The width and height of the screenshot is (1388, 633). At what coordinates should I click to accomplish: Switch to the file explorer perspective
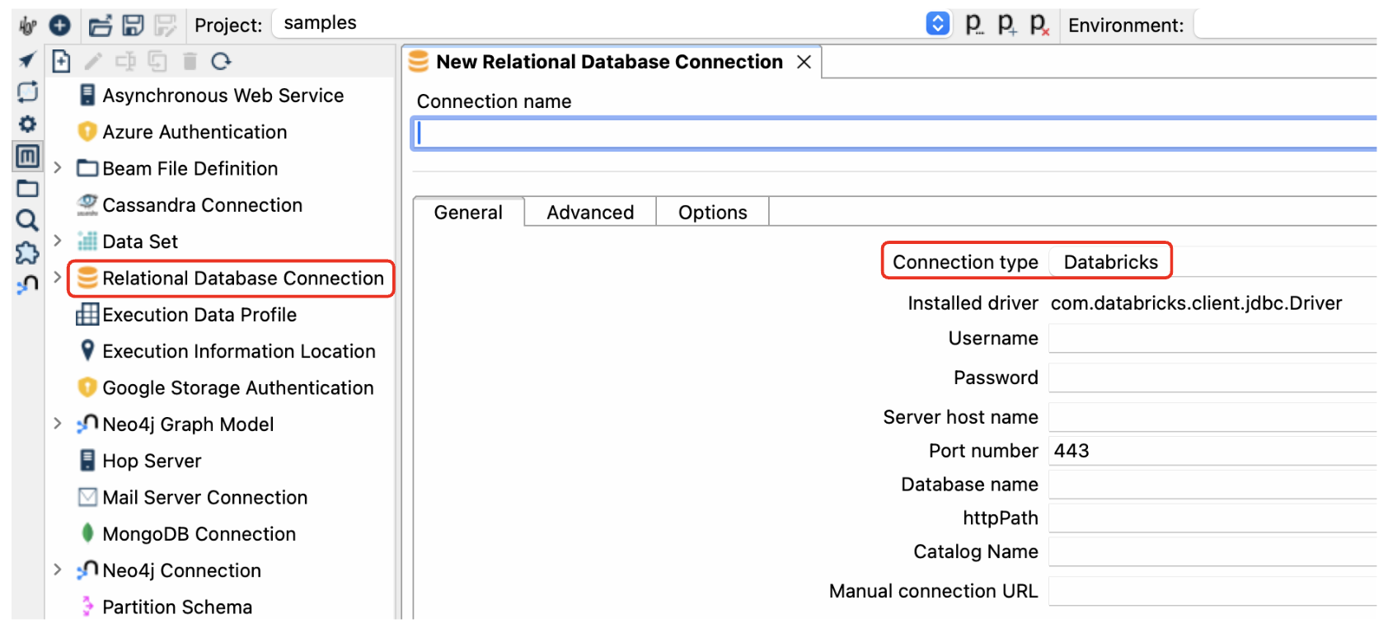(x=27, y=189)
